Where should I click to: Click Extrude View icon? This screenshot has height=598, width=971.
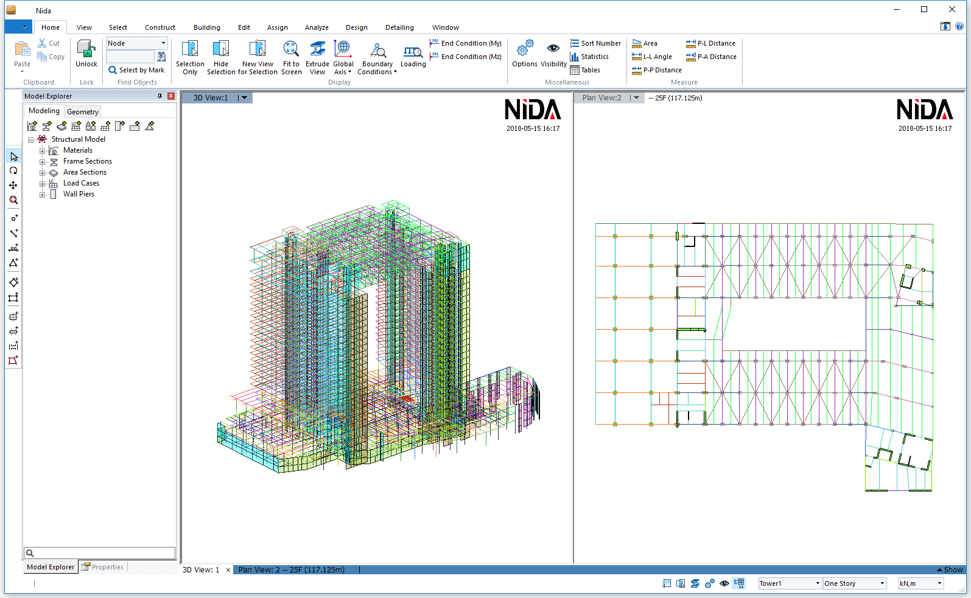coord(317,49)
